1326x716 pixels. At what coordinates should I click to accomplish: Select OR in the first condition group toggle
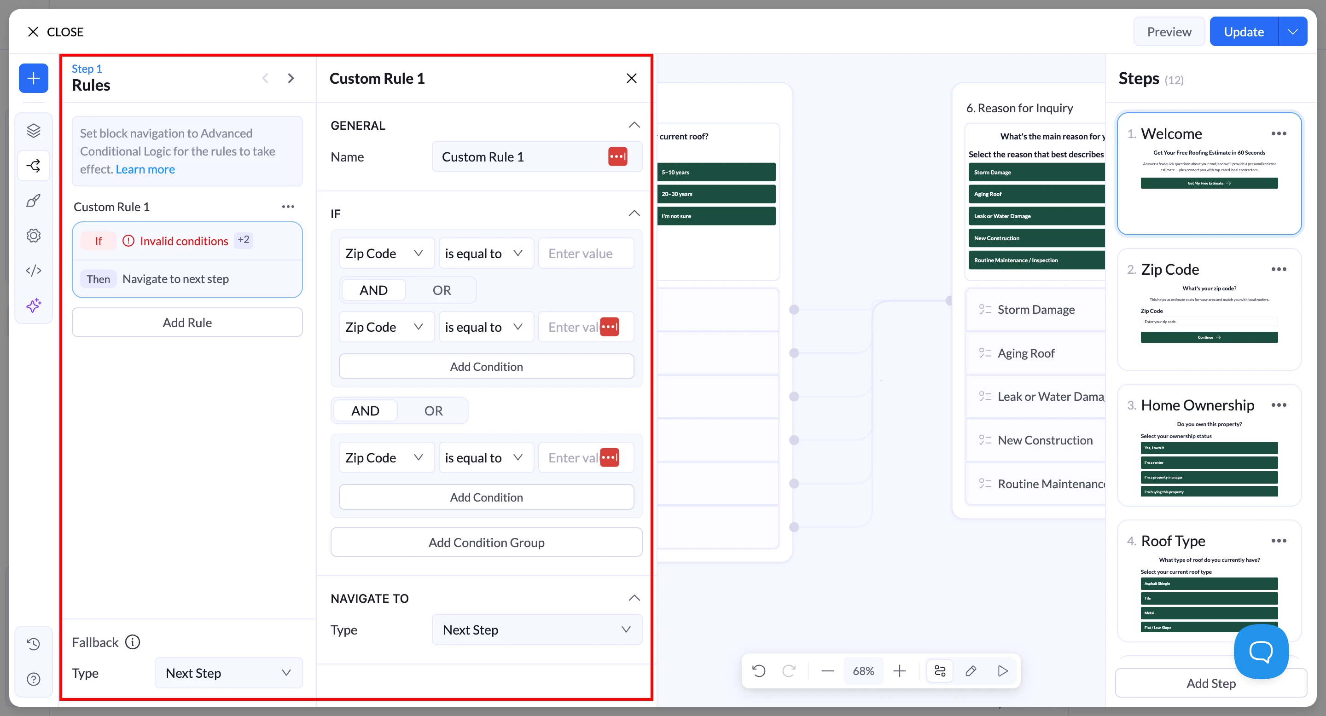(442, 290)
